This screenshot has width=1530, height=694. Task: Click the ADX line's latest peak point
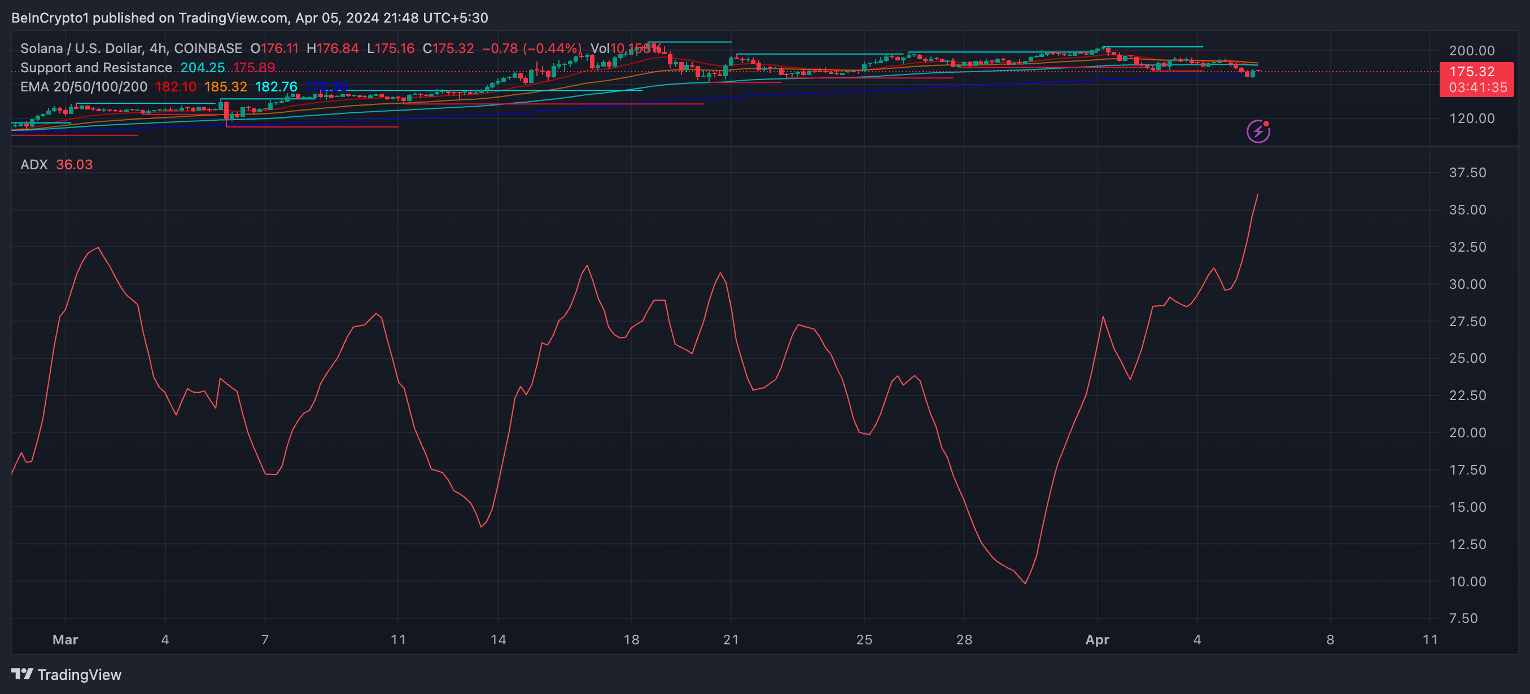click(1257, 195)
